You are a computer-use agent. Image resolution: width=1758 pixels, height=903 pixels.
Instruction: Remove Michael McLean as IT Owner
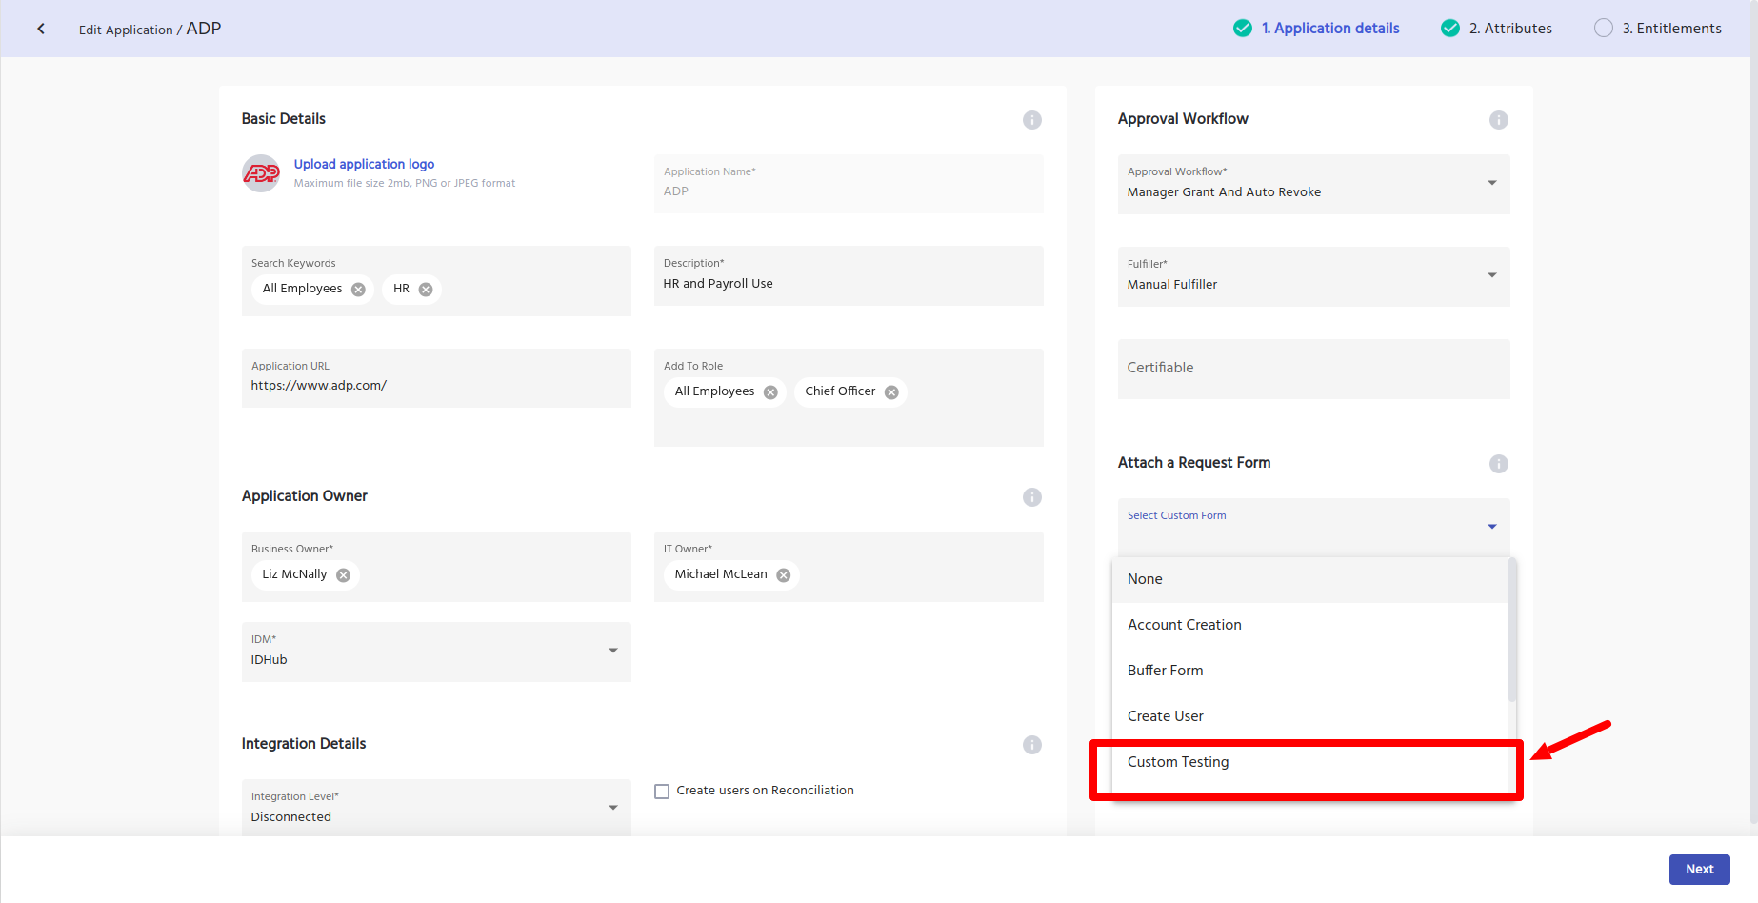click(783, 575)
